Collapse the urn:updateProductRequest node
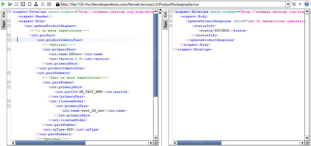 coord(9,26)
